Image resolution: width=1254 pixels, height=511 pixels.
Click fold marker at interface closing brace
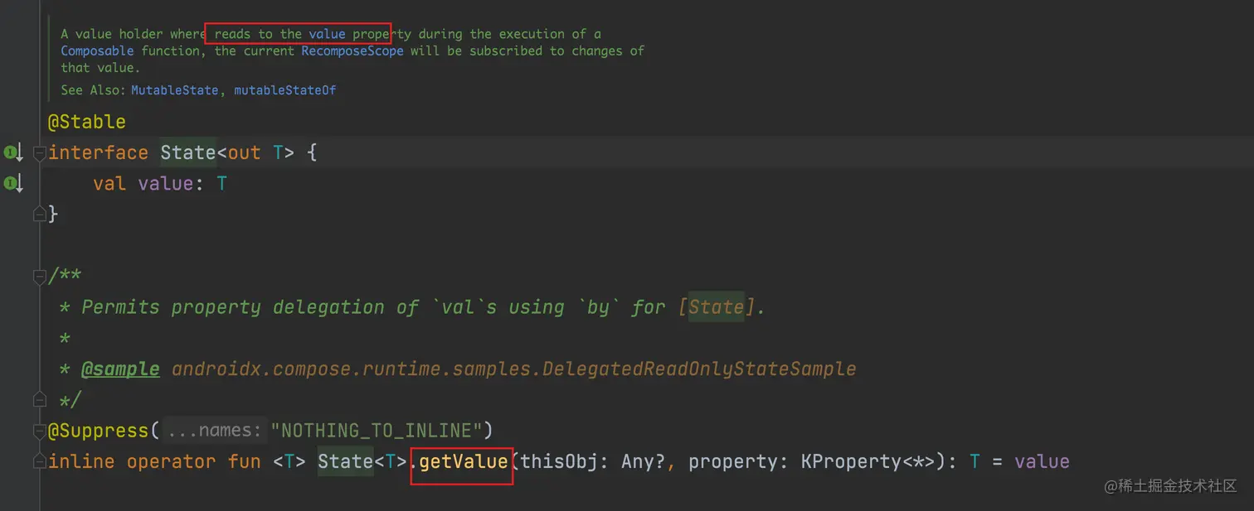click(x=38, y=214)
